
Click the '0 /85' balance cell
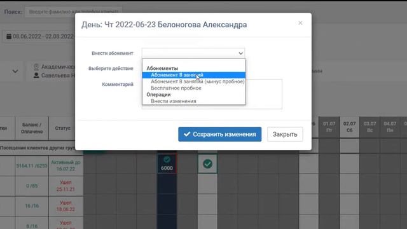[32, 186]
